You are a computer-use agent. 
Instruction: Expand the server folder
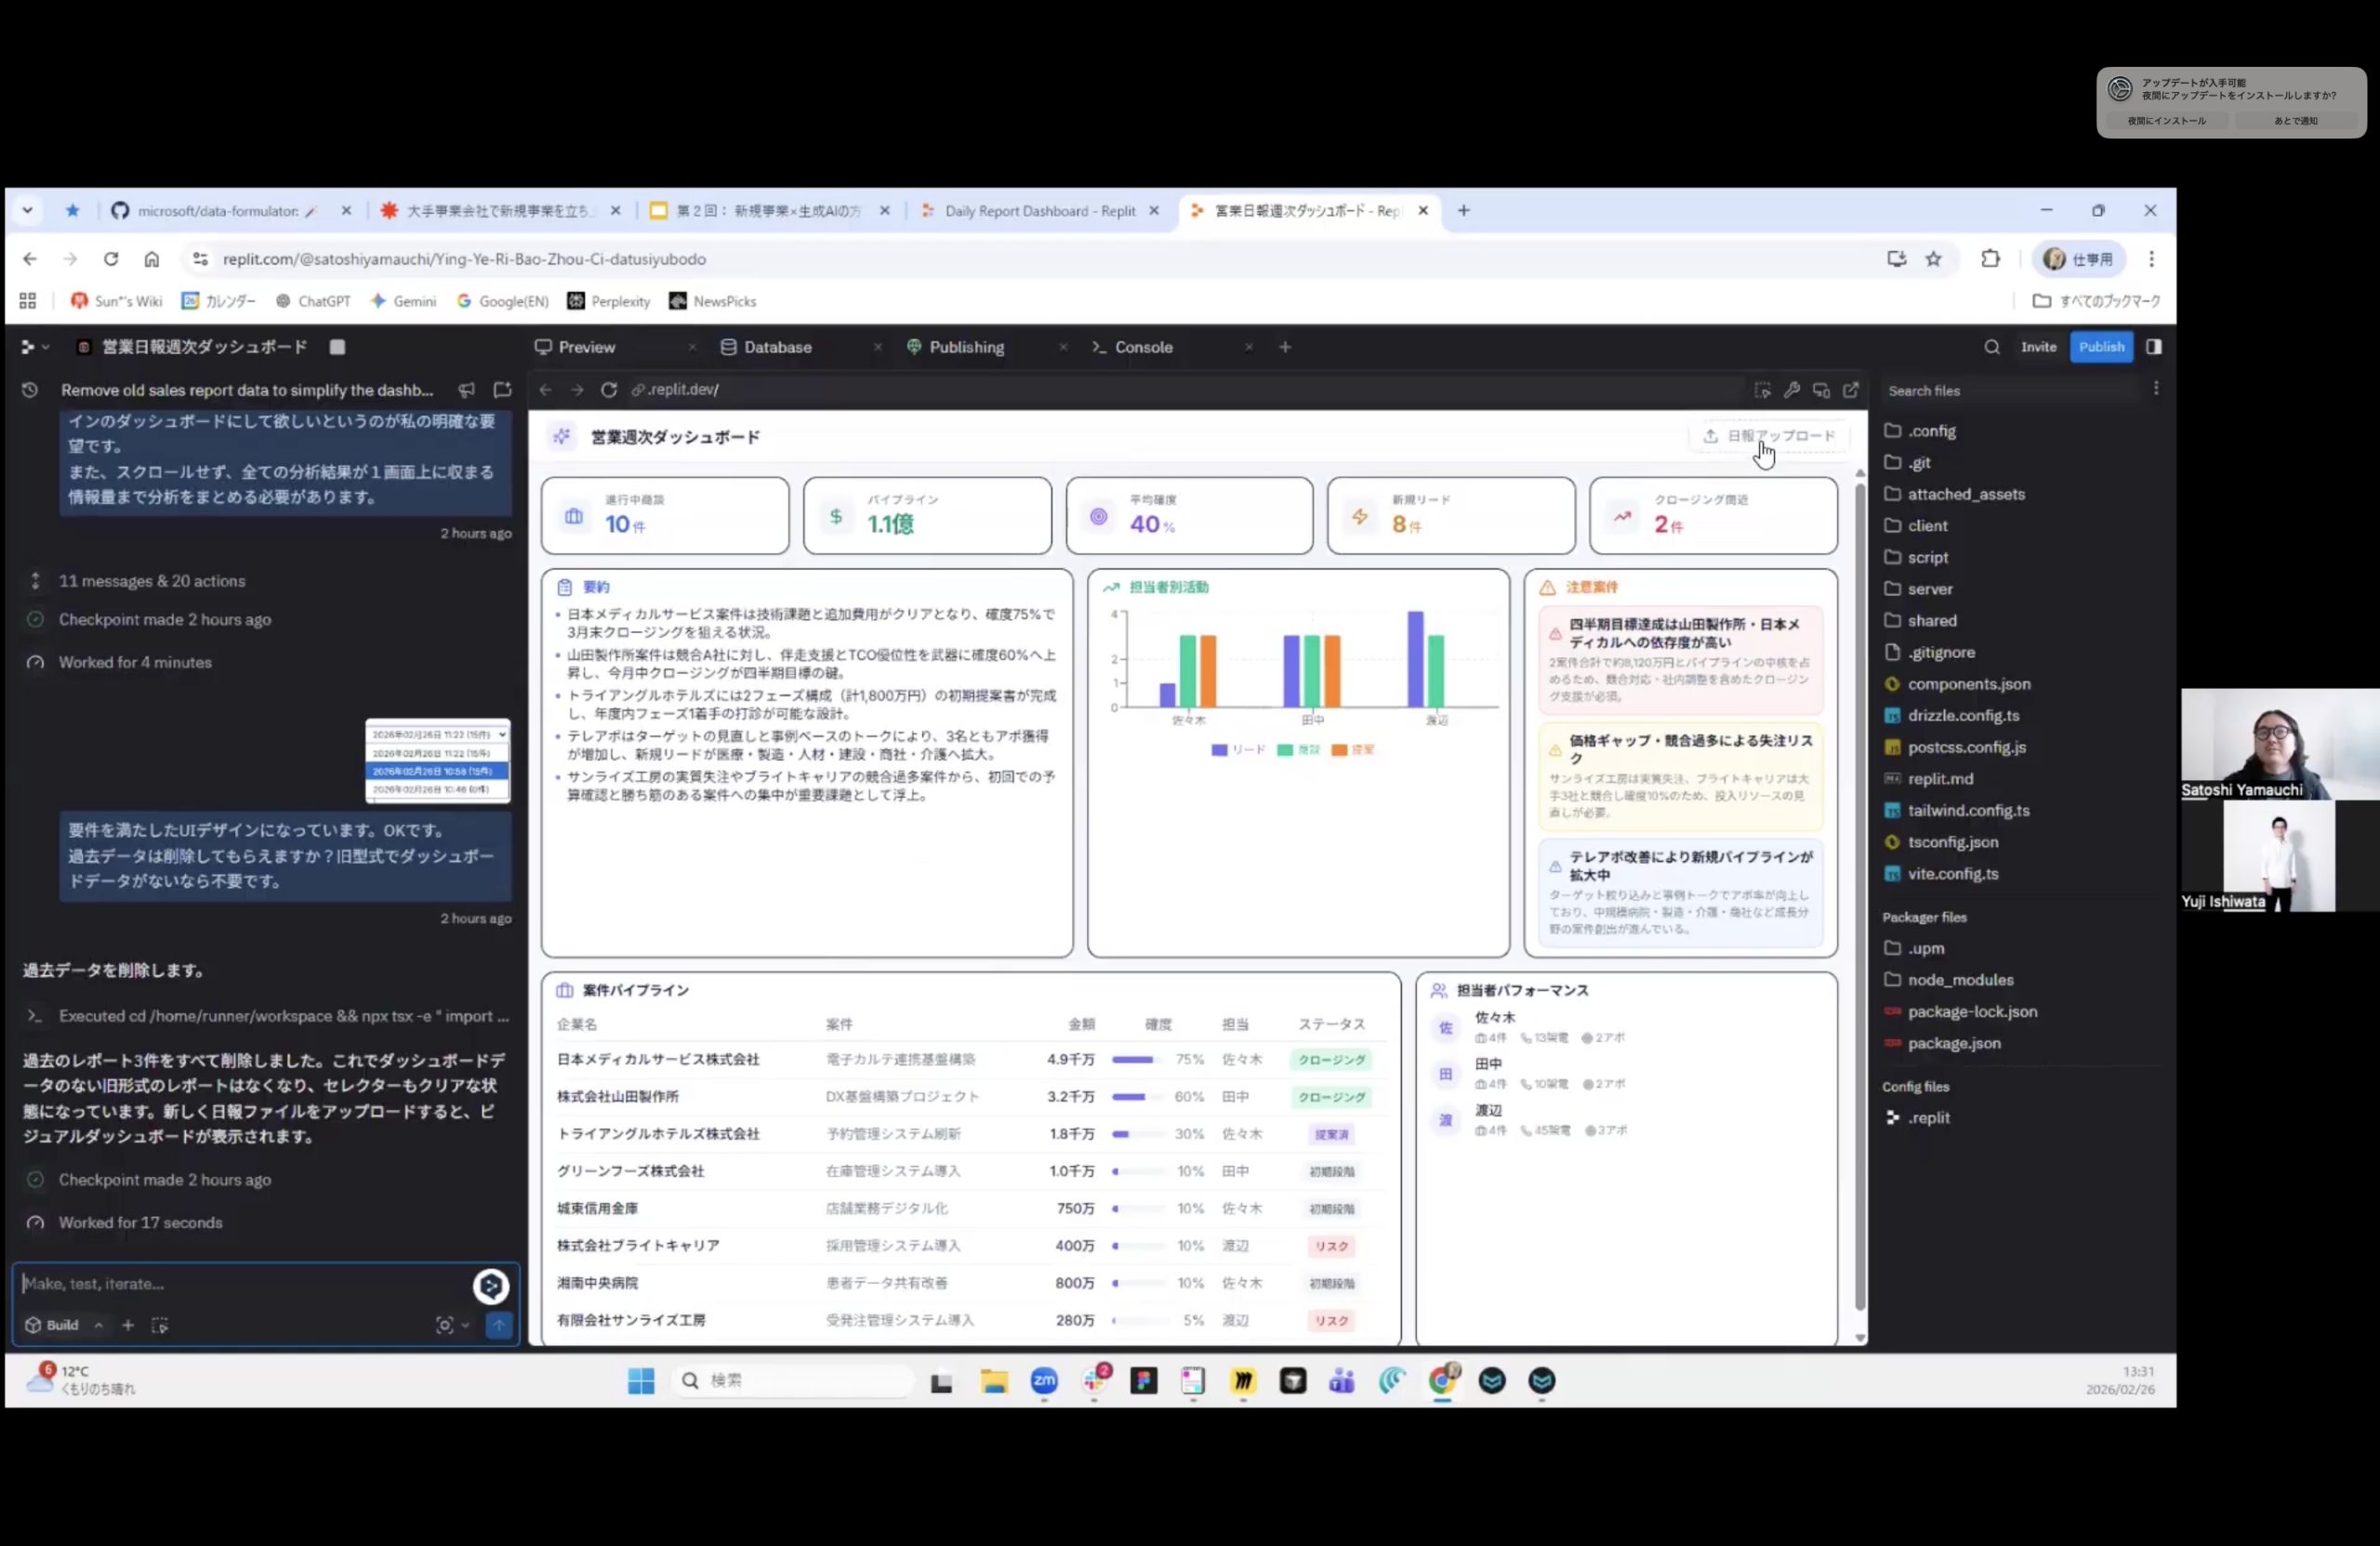coord(1929,589)
